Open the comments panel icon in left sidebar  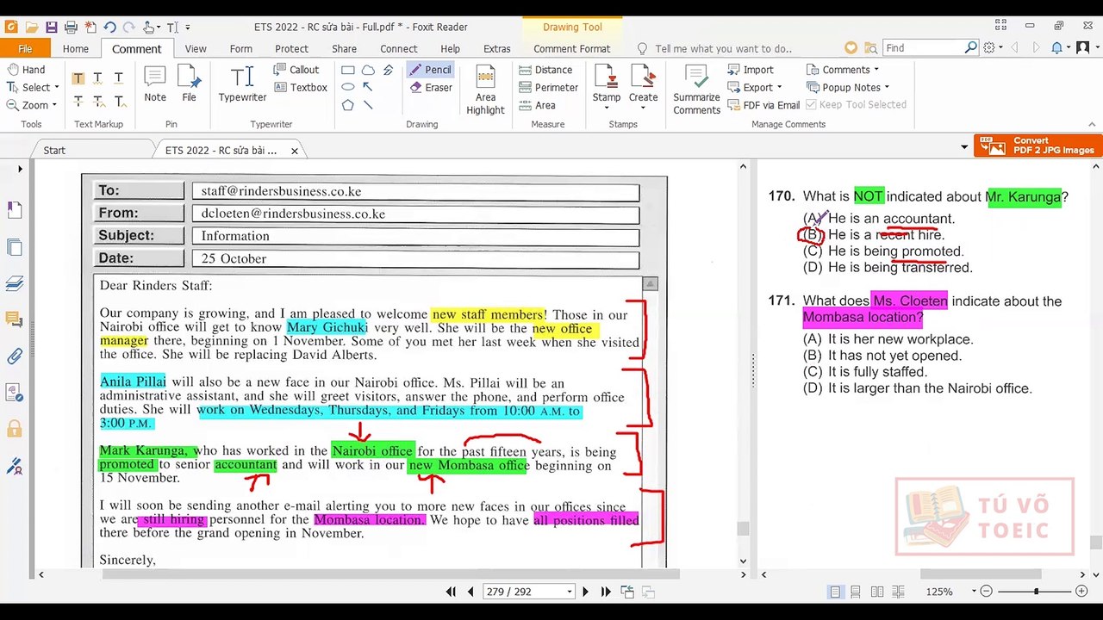[x=15, y=319]
